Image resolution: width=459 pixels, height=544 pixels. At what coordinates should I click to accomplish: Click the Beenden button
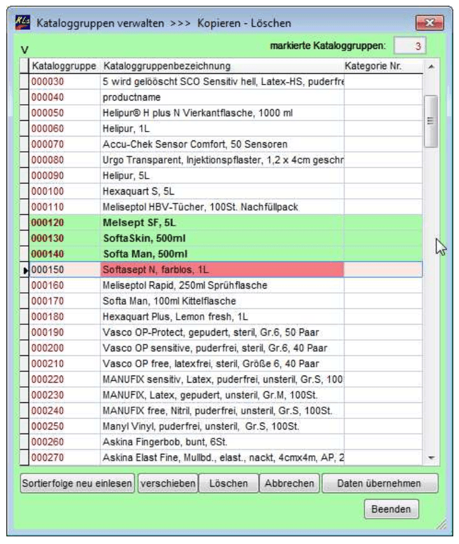pyautogui.click(x=392, y=509)
